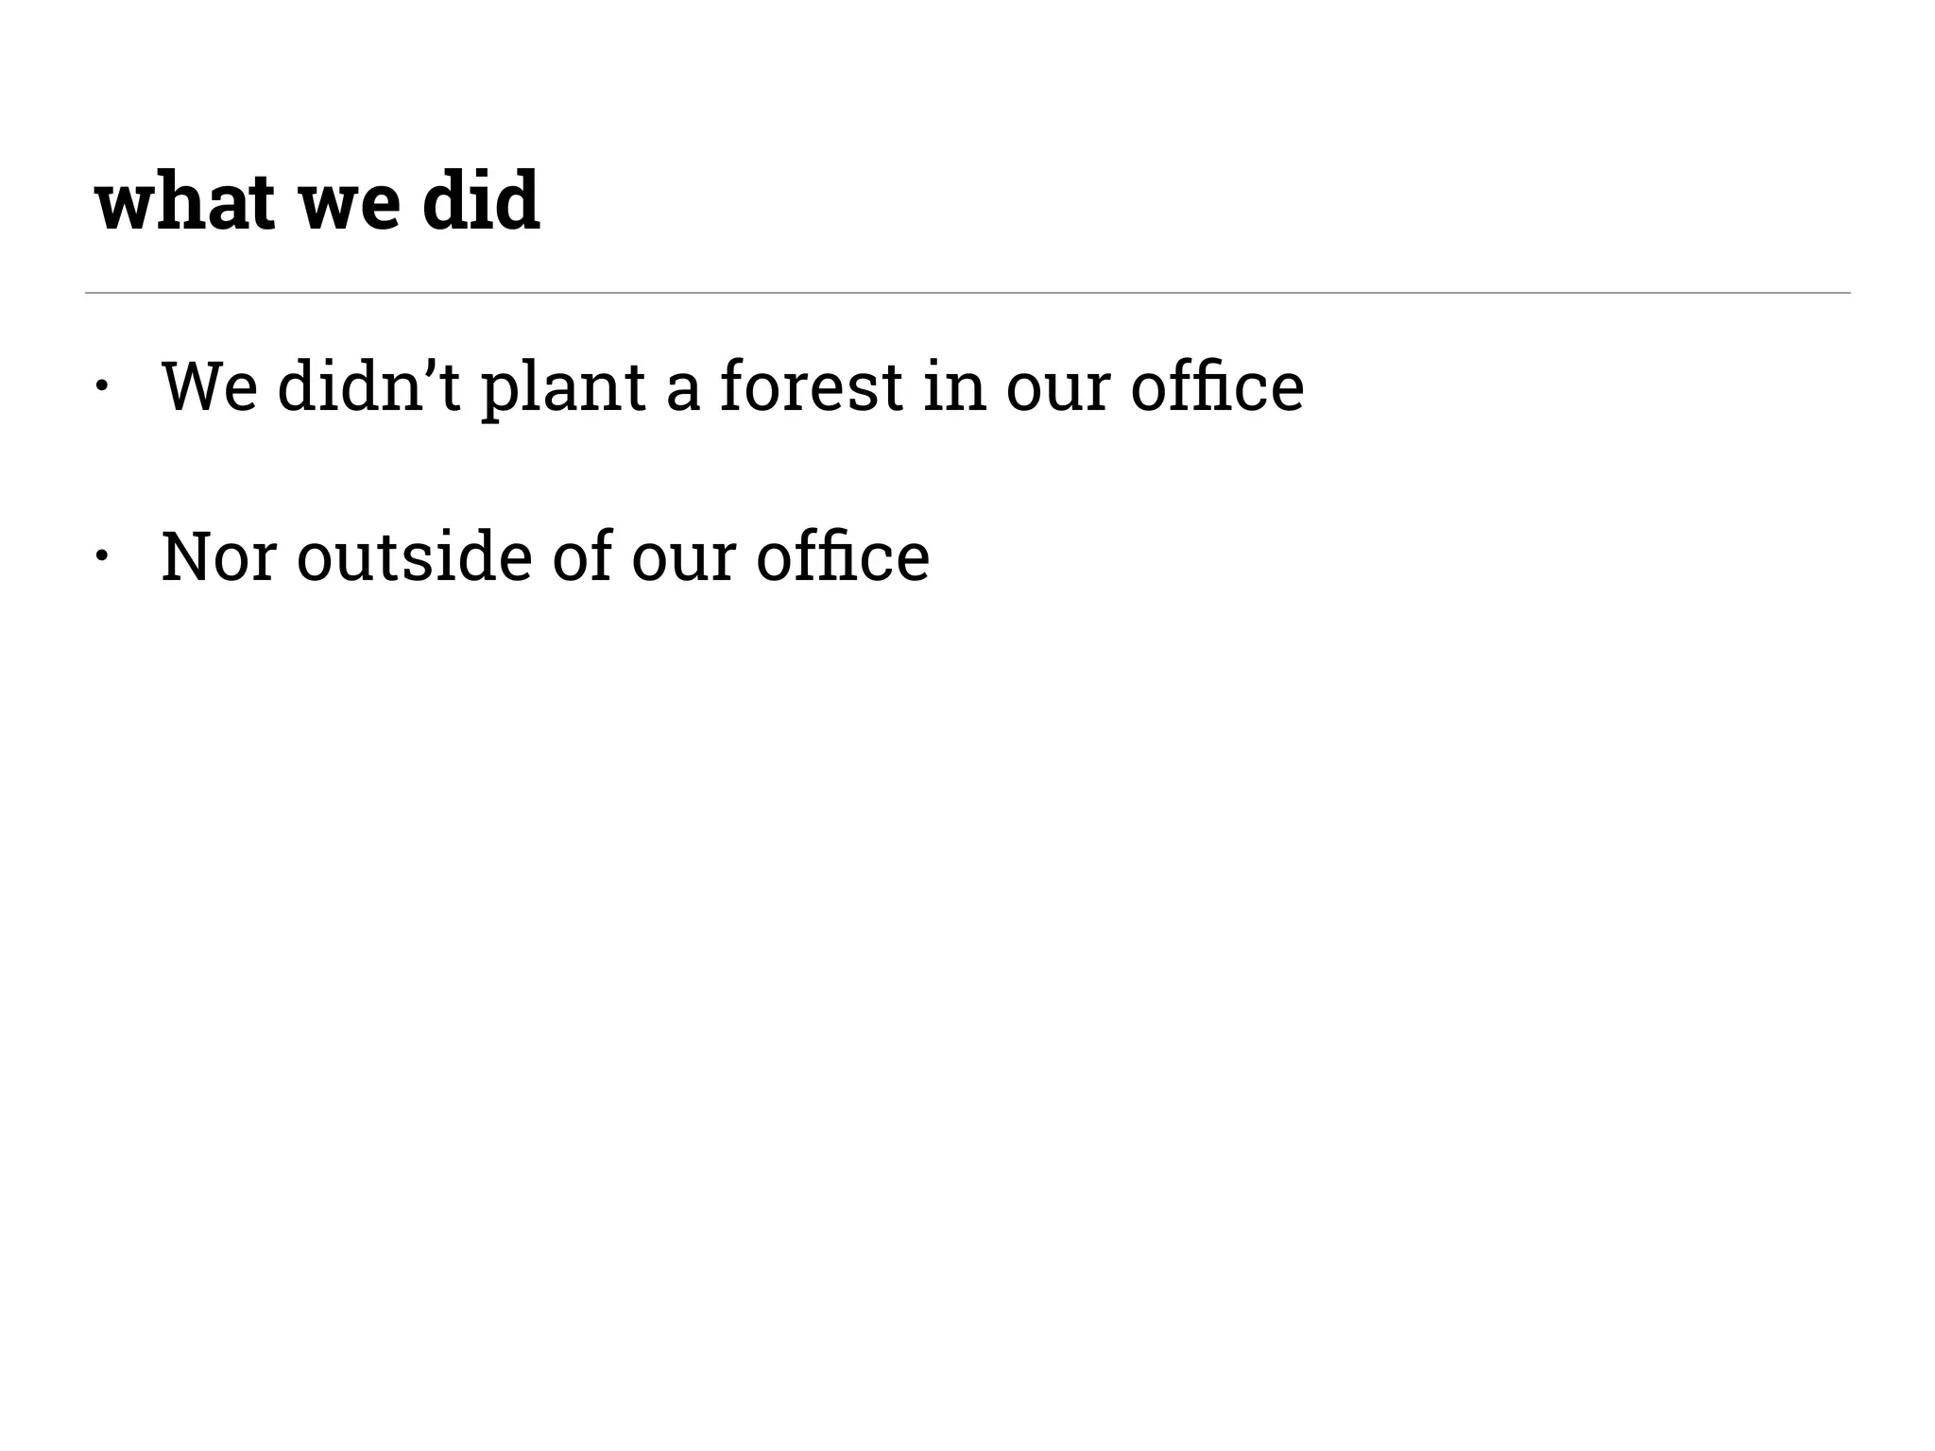The width and height of the screenshot is (1935, 1451).
Task: Place cursor on the word "didn't"
Action: tap(368, 385)
